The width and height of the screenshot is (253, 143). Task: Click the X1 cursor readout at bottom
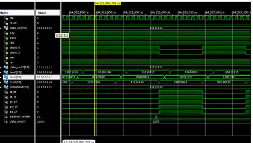tap(79, 142)
